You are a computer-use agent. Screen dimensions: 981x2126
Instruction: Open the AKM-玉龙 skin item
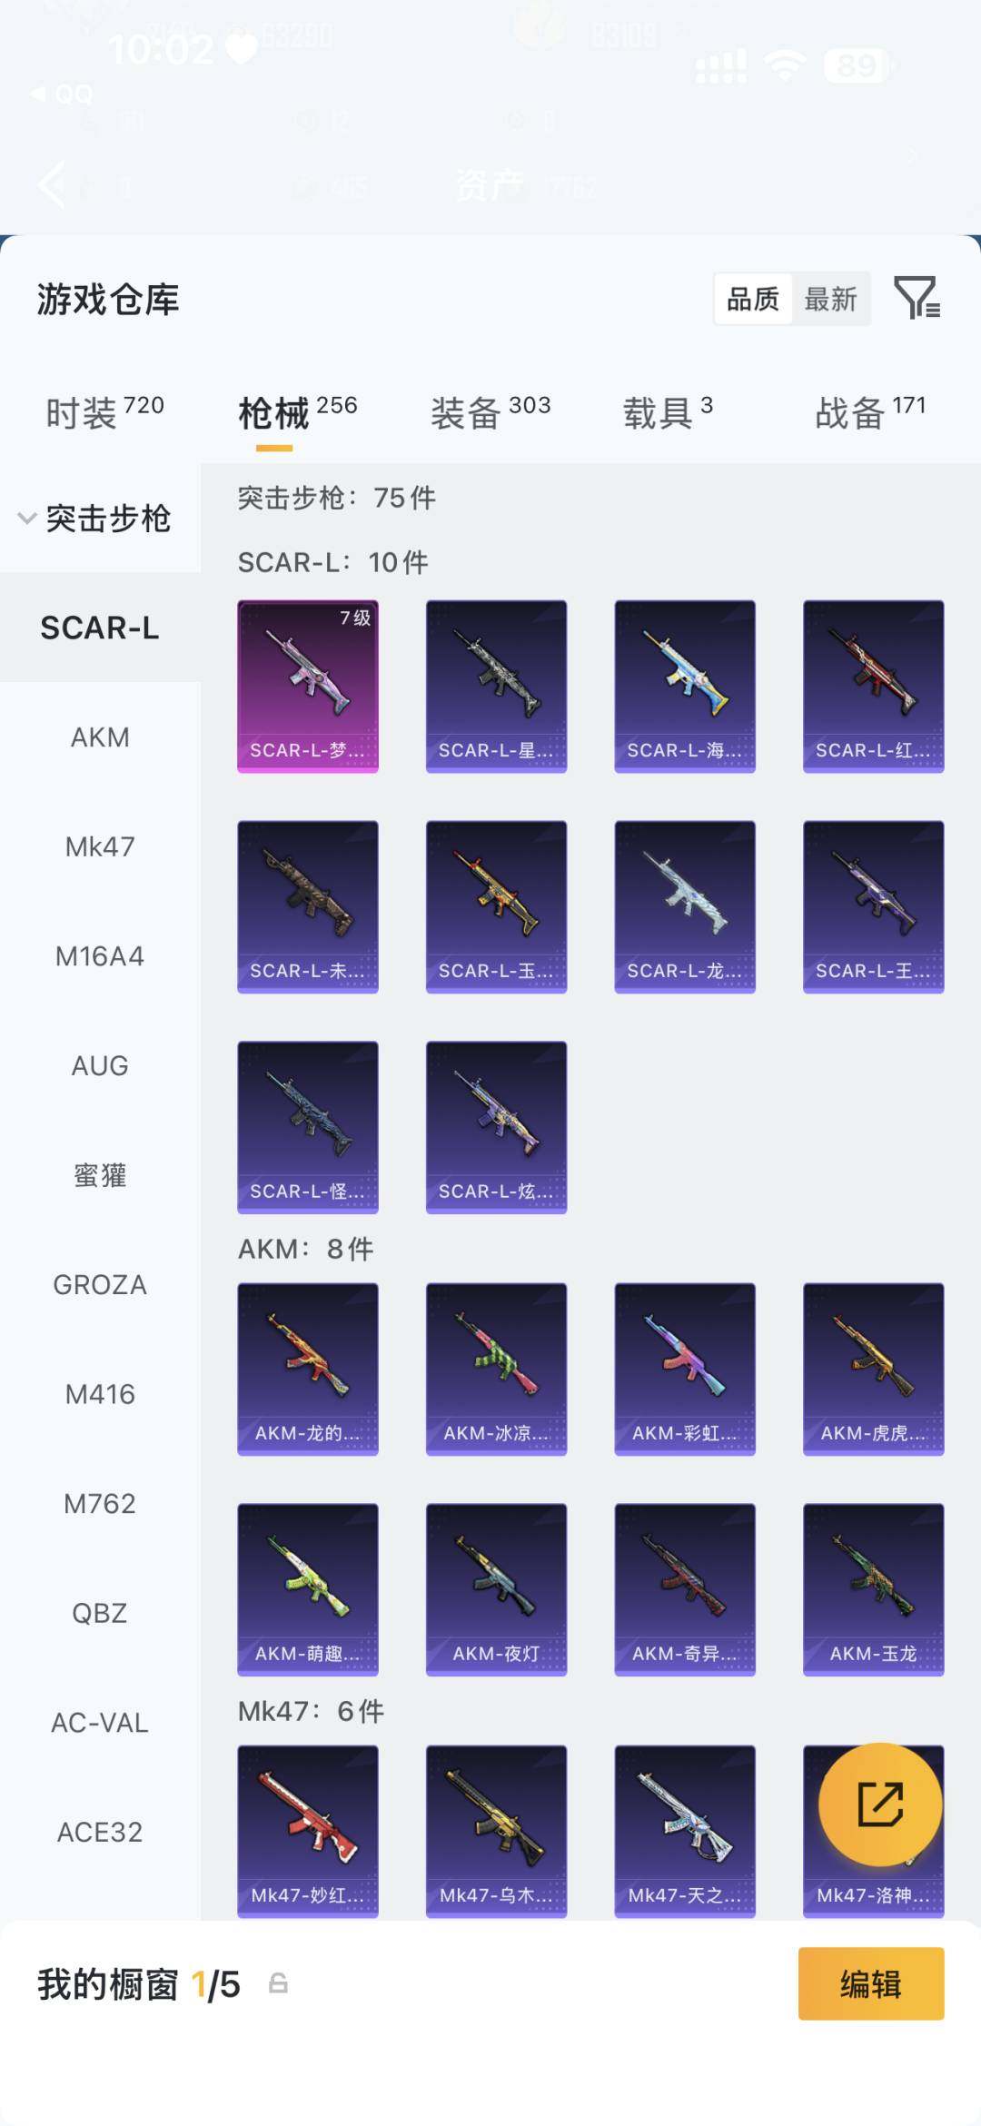[x=874, y=1589]
